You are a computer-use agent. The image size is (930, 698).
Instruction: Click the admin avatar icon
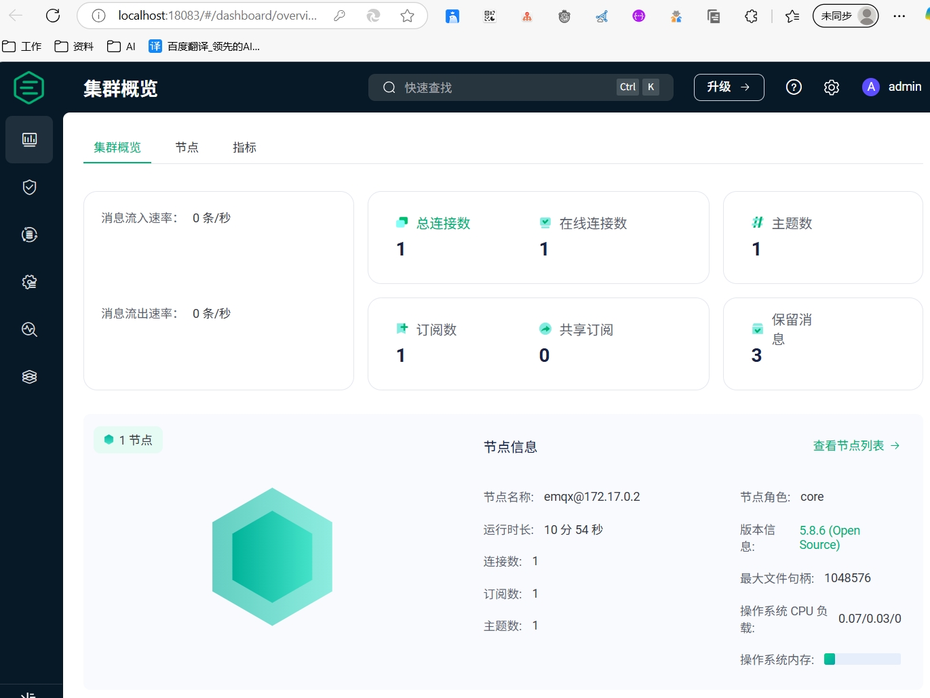(x=871, y=87)
